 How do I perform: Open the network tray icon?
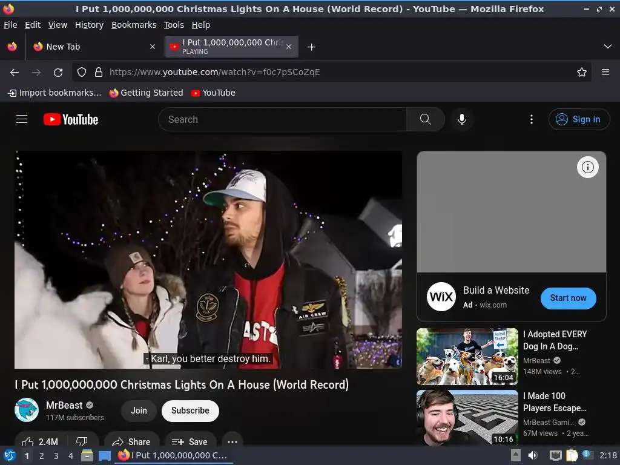click(556, 455)
